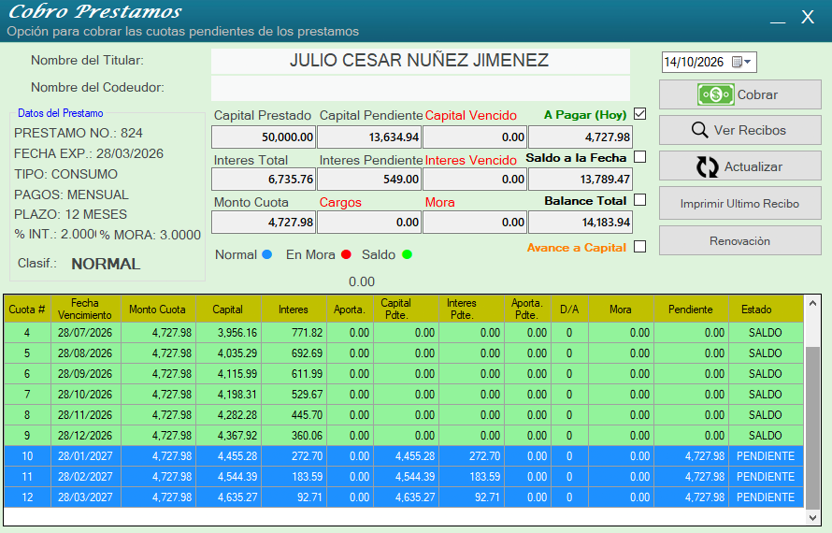Click the Actualizar button

(740, 166)
